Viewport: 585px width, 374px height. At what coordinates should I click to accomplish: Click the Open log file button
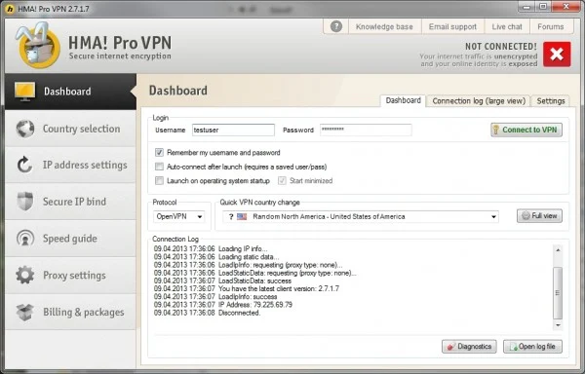point(532,347)
